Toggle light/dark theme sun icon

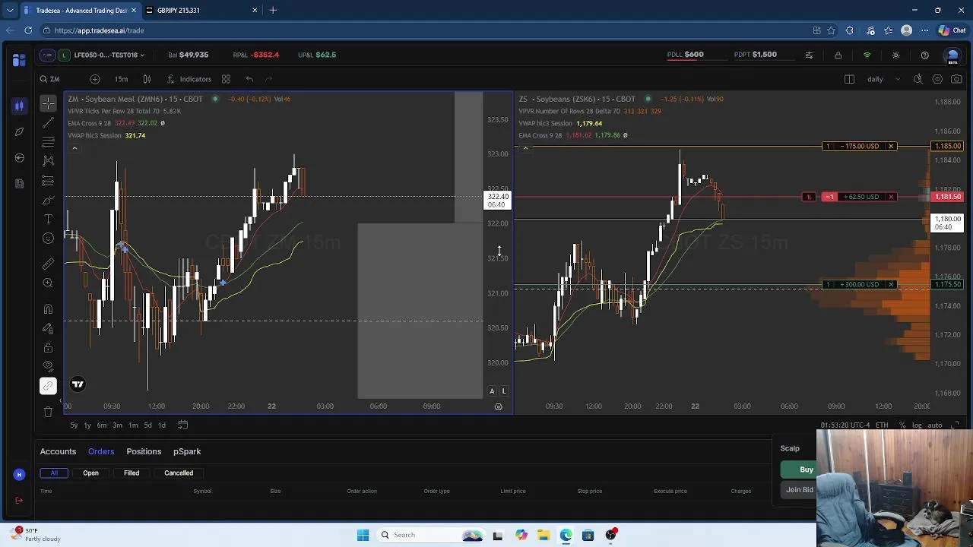pyautogui.click(x=895, y=55)
